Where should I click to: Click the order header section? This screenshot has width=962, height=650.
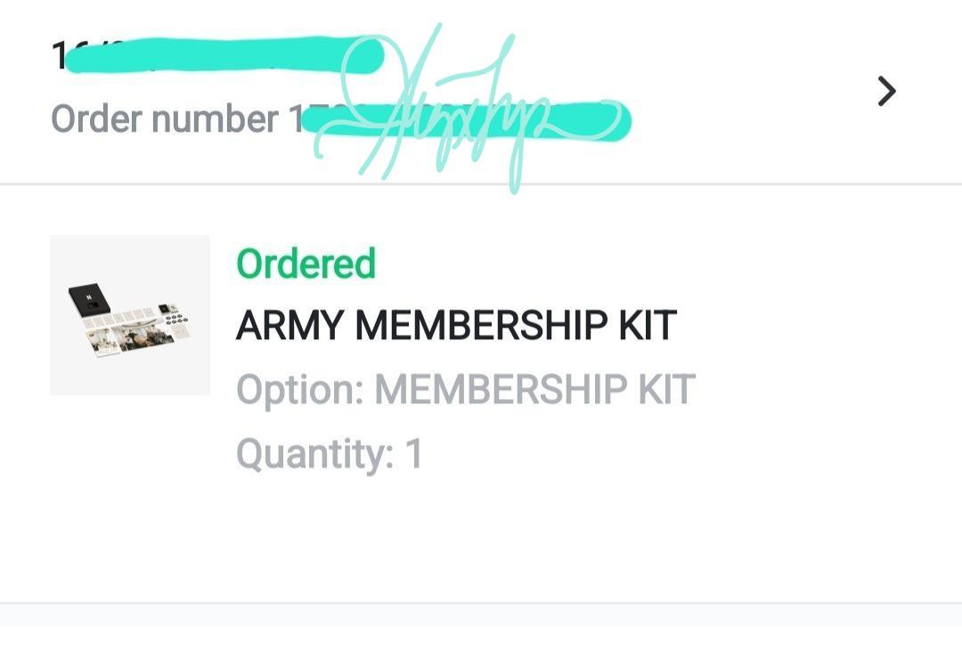click(445, 91)
